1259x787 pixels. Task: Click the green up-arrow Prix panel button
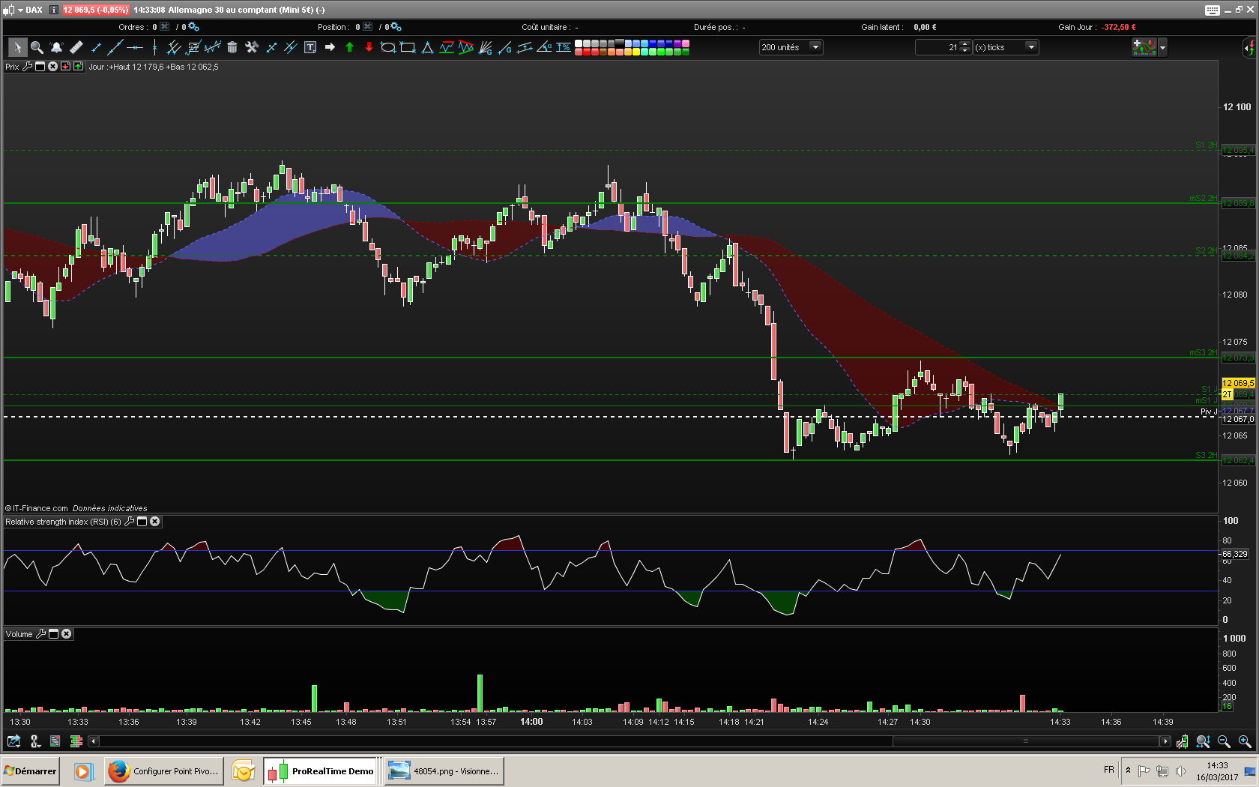78,67
